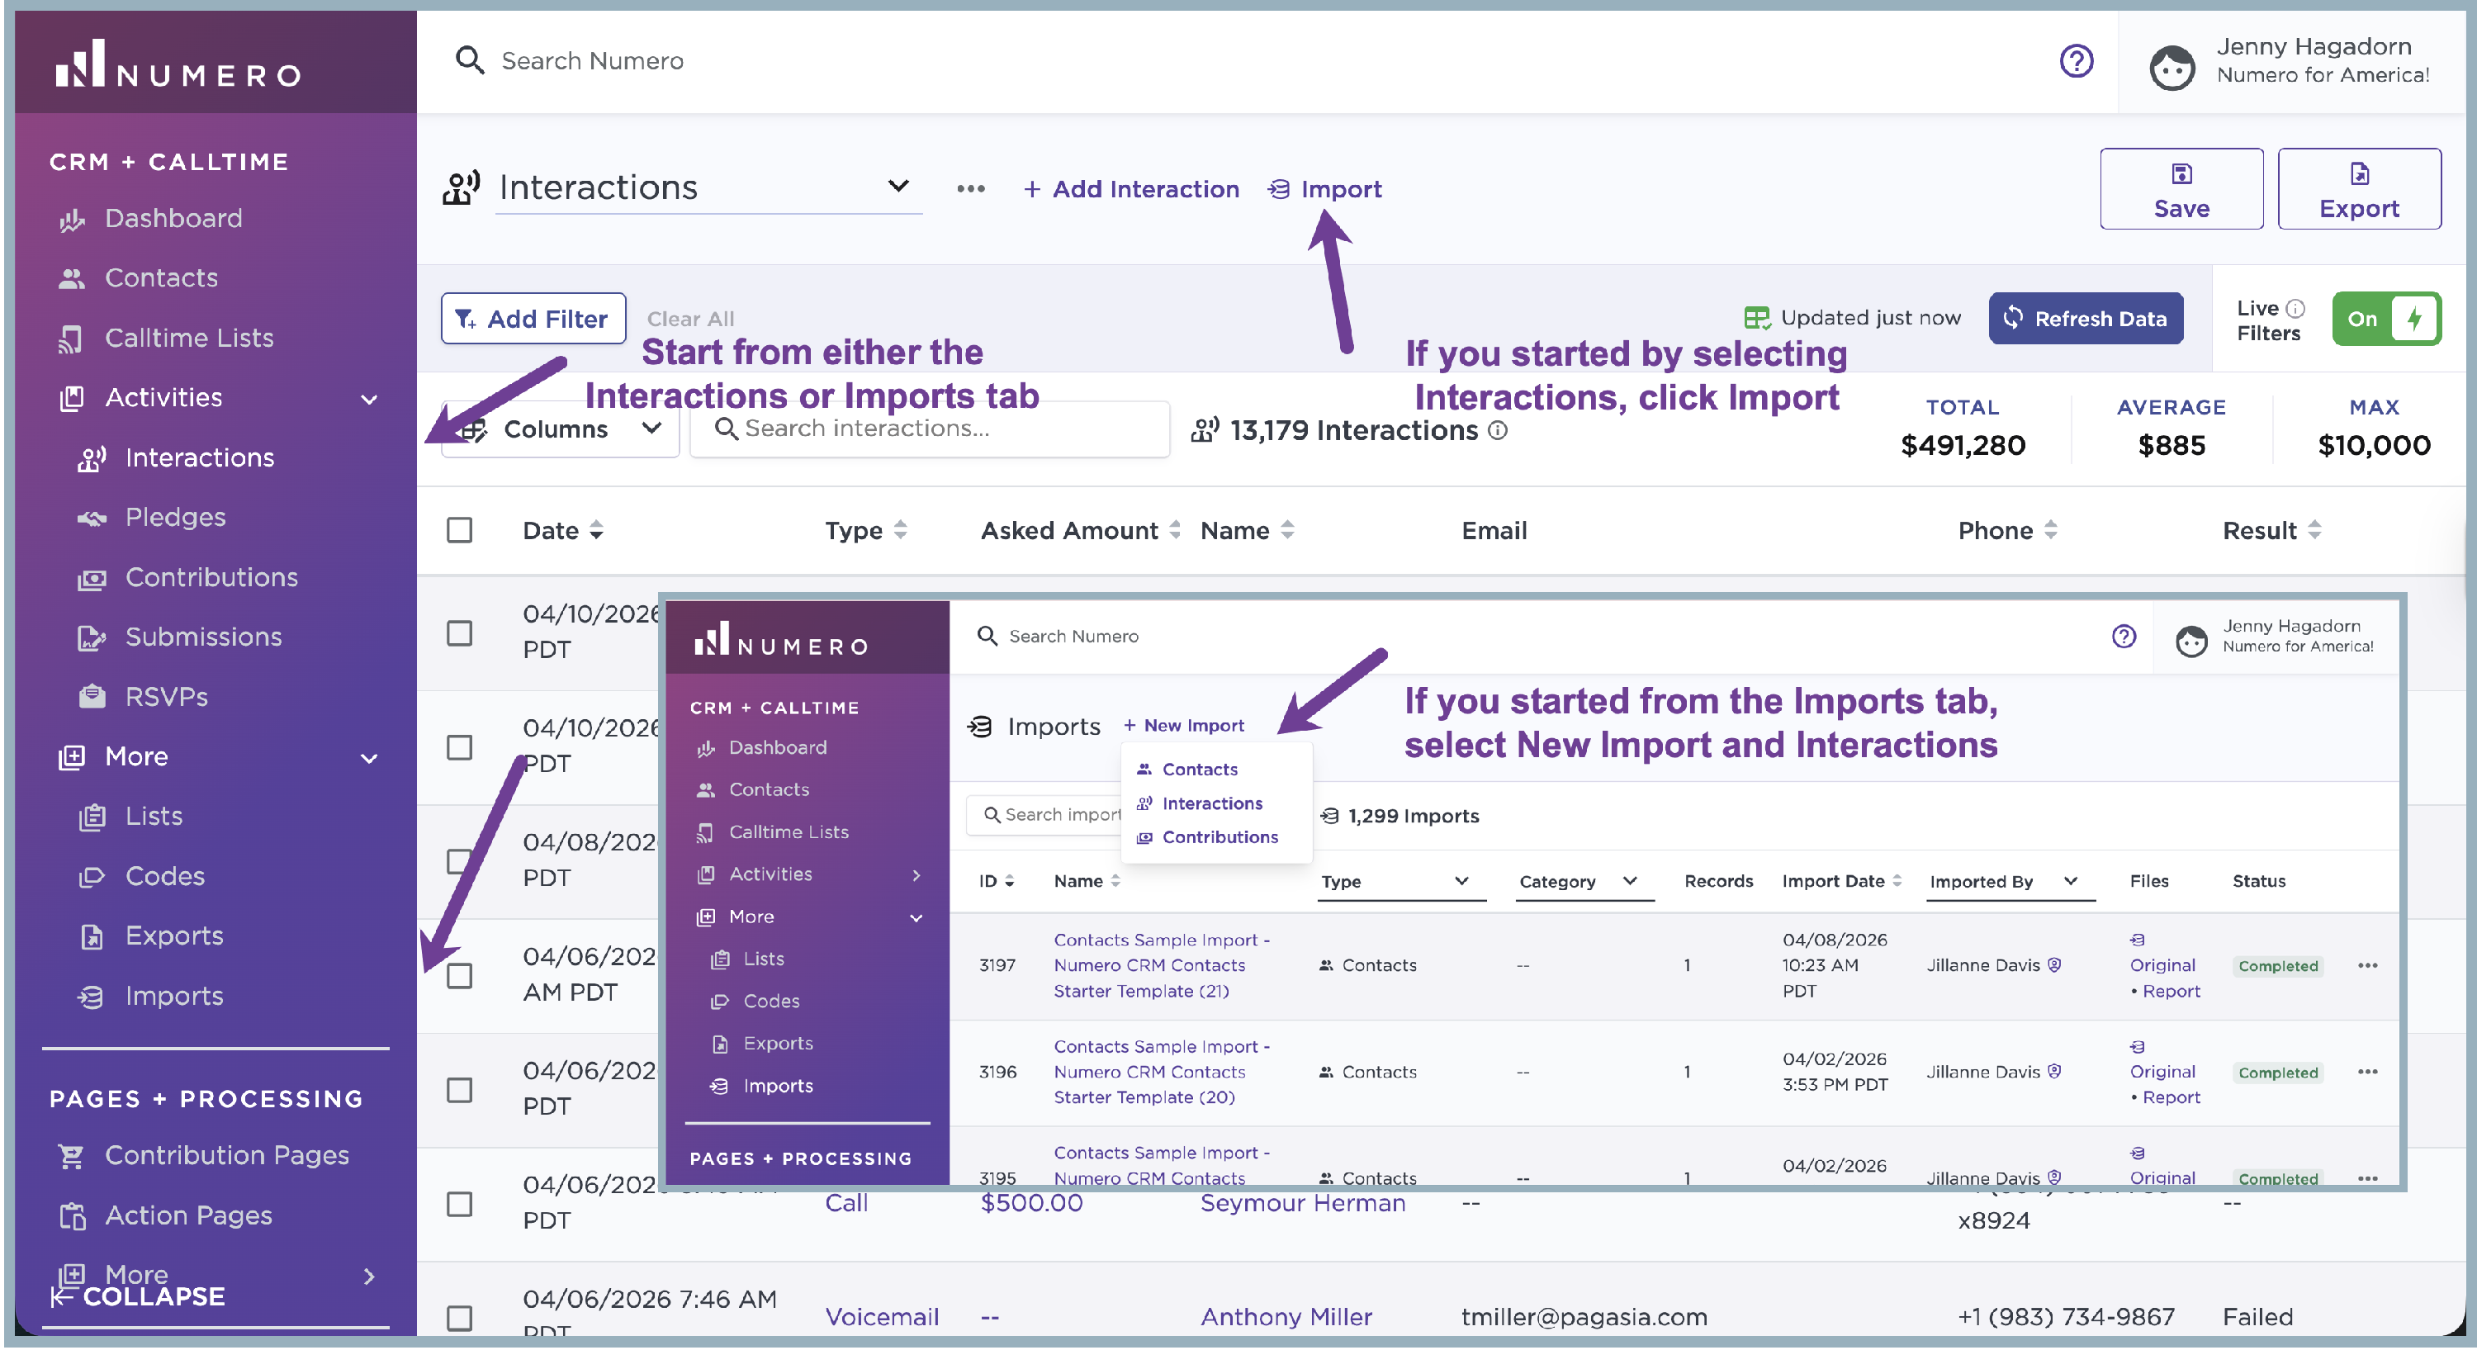Click the Refresh Data button

pyautogui.click(x=2085, y=318)
